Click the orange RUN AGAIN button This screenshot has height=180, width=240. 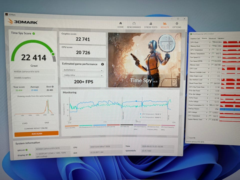tap(36, 133)
